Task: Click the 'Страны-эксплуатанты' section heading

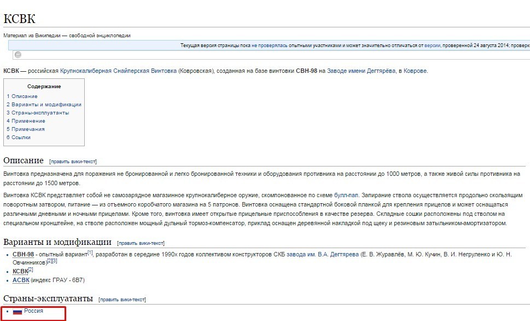Action: click(48, 299)
